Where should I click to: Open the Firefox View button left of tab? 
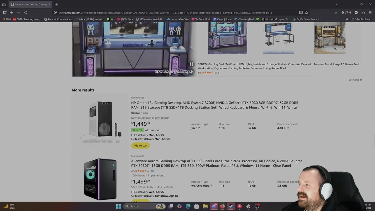[x=4, y=4]
